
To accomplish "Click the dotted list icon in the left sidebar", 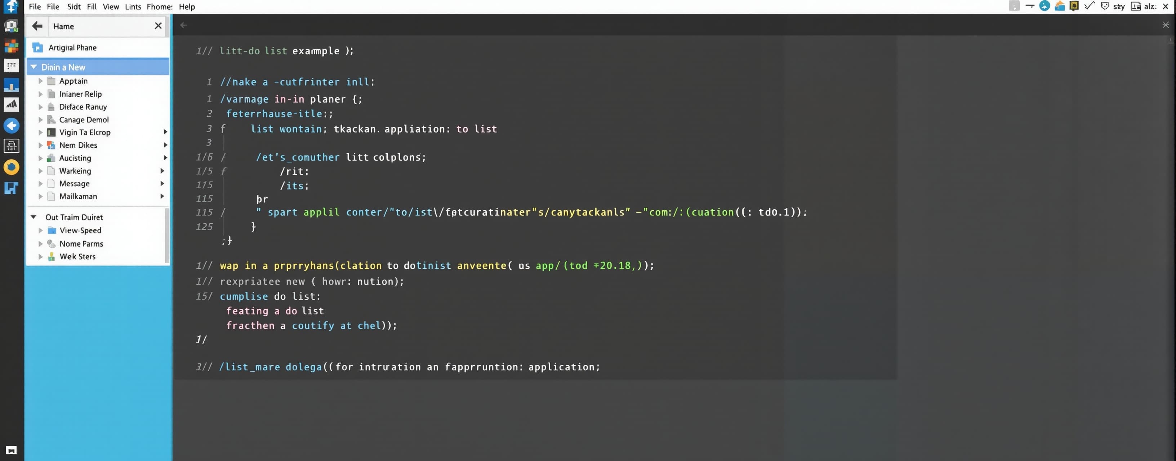I will tap(11, 66).
